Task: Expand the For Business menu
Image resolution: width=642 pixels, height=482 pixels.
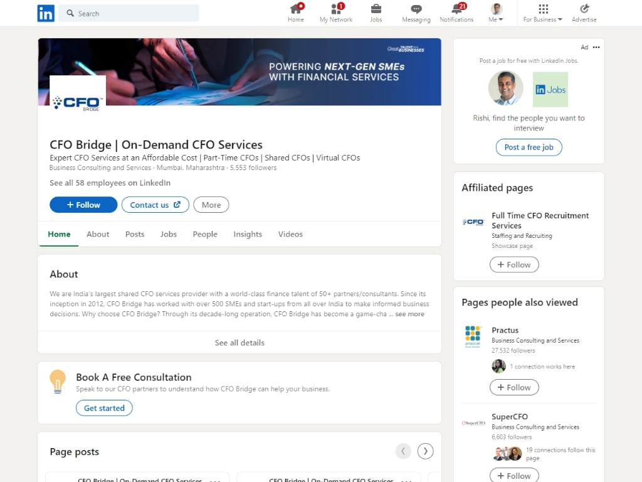Action: click(543, 13)
